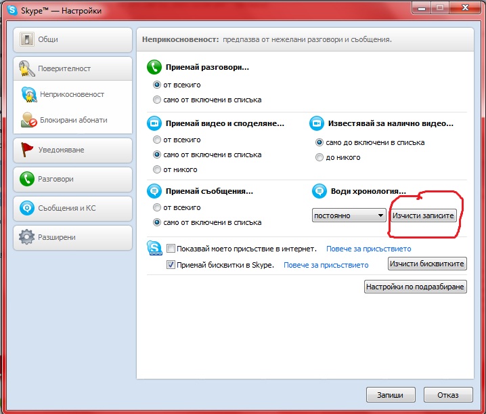This screenshot has width=486, height=414.
Task: Open the Поверителност settings section
Action: pos(73,68)
